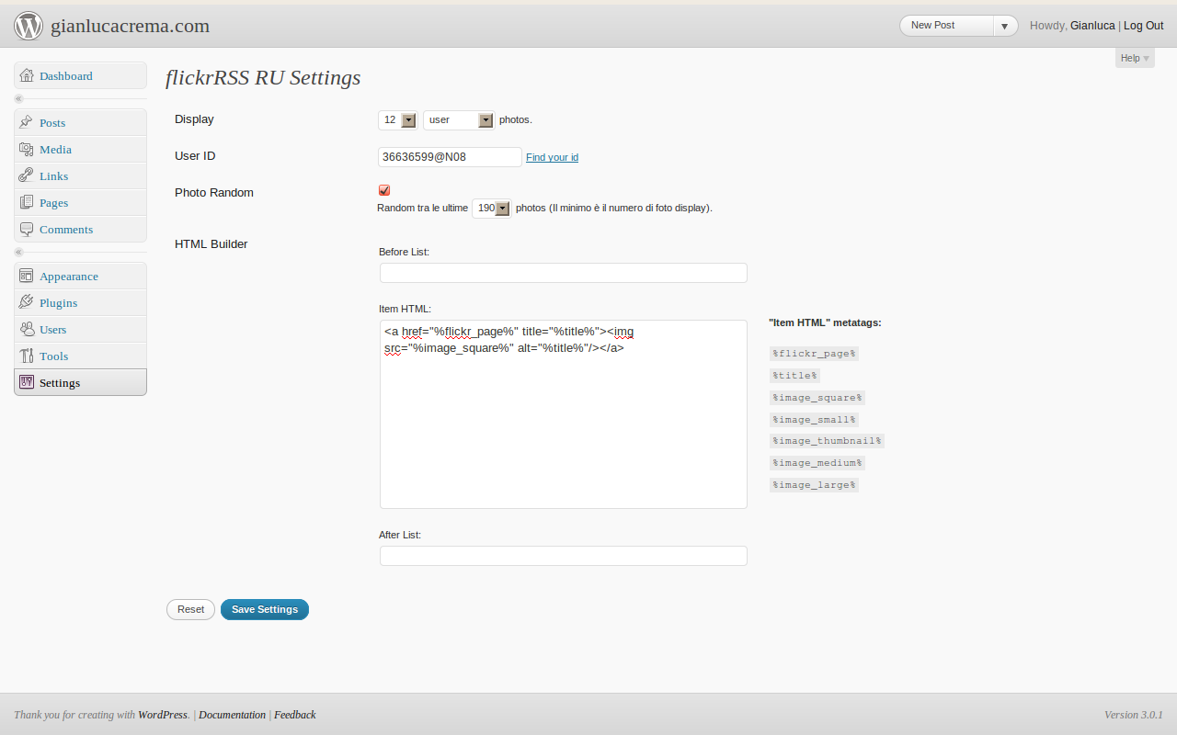Collapse the menu using the upper separator arrow

pyautogui.click(x=18, y=98)
